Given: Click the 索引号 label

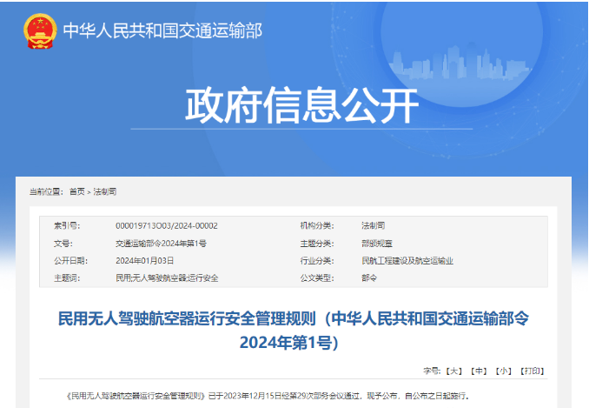Looking at the screenshot, I should coord(67,225).
